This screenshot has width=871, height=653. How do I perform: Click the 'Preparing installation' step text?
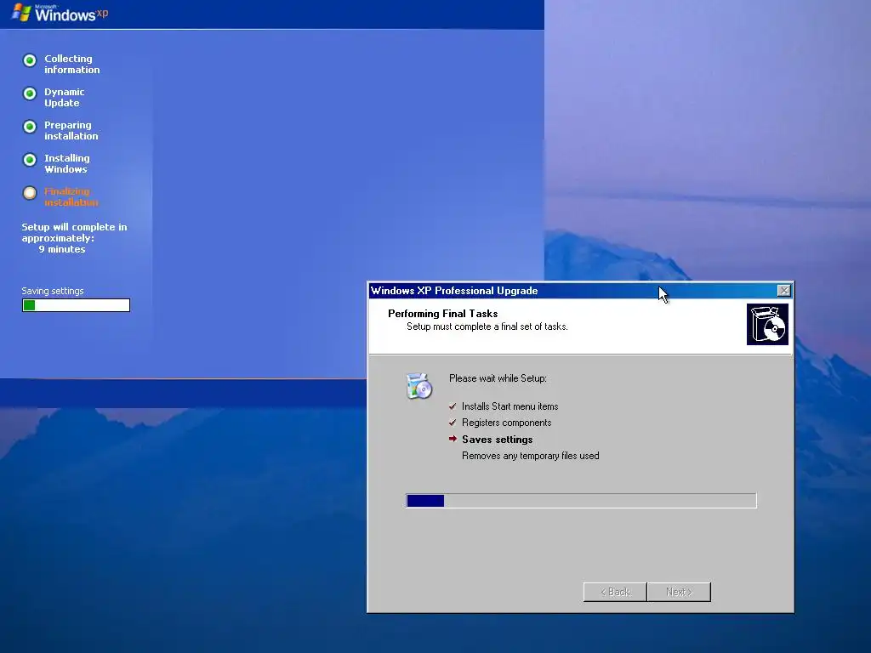click(71, 130)
